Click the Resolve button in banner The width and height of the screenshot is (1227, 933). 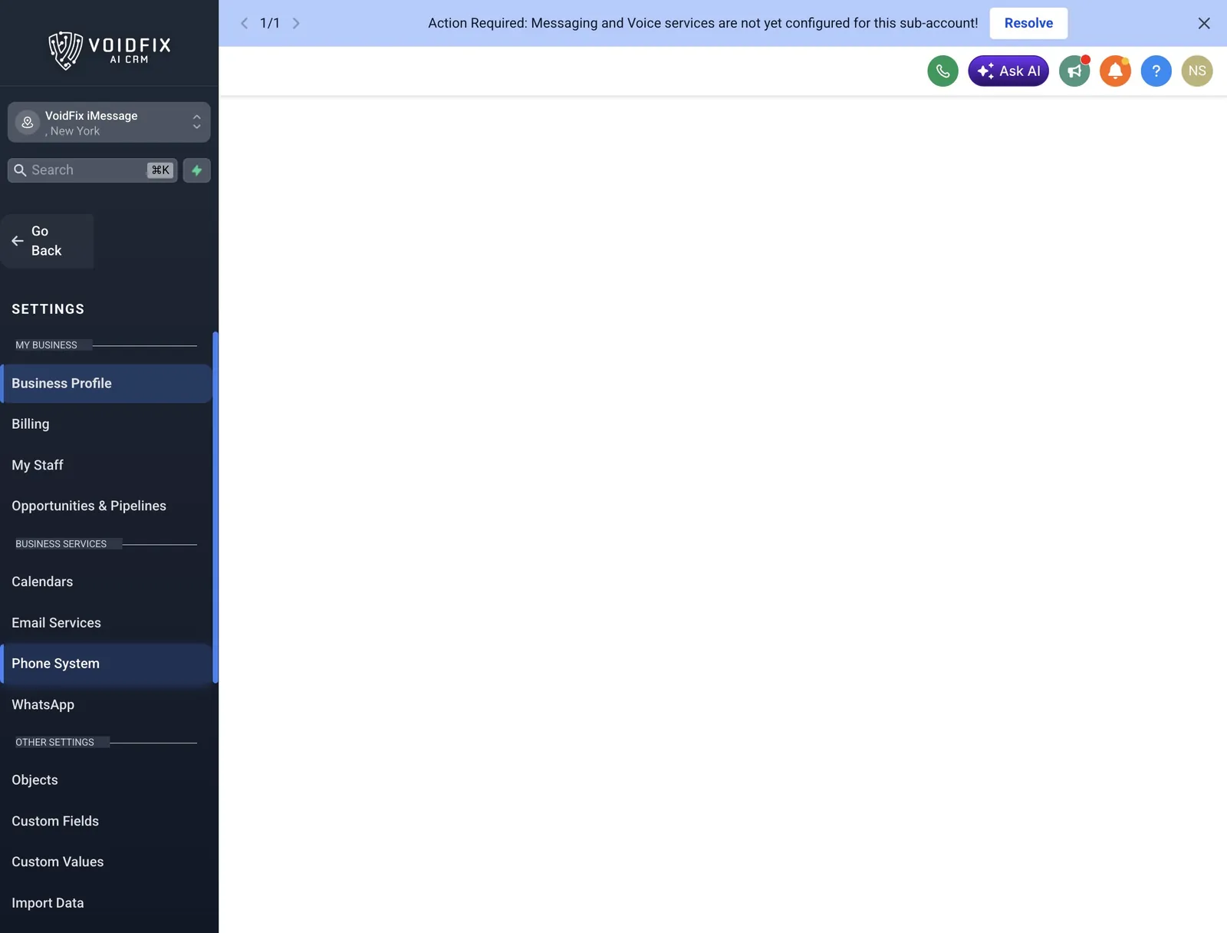tap(1028, 23)
